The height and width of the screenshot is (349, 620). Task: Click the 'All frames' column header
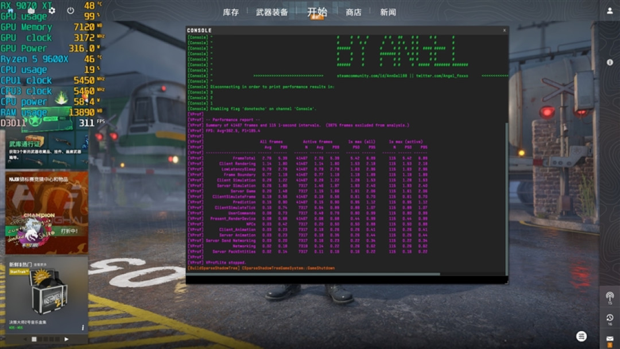pos(271,142)
